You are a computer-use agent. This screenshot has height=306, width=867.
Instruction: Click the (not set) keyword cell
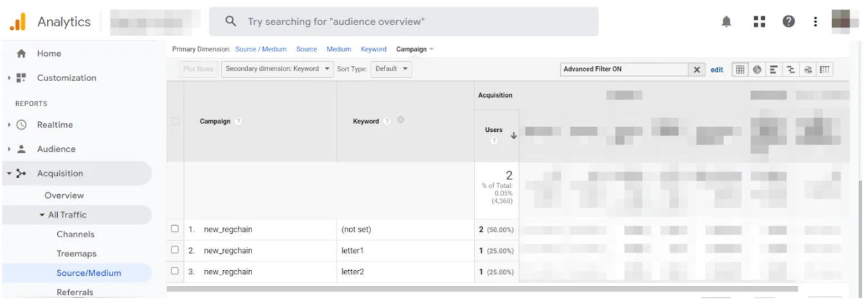pos(356,230)
